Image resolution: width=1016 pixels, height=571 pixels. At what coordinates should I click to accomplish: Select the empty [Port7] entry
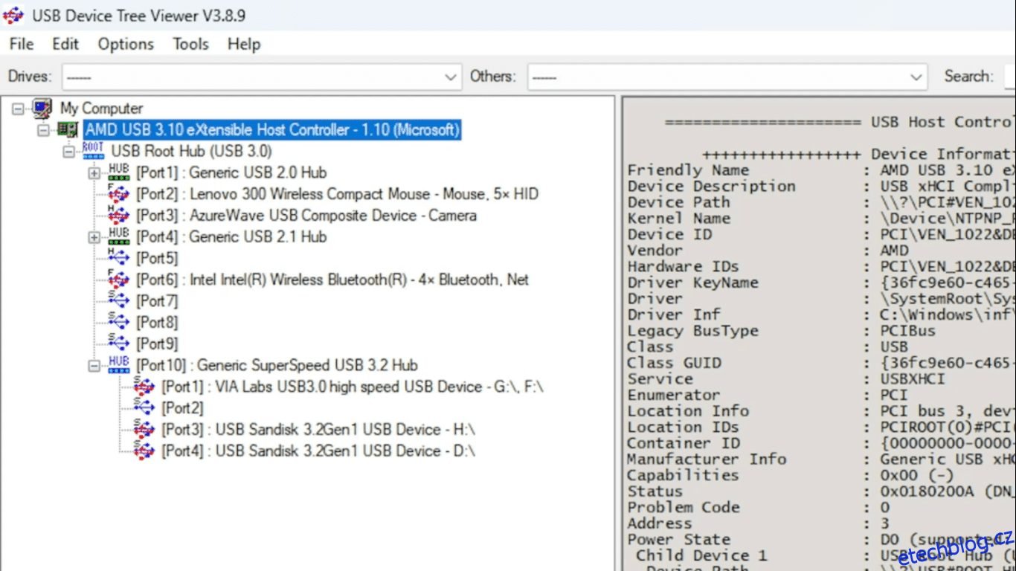click(x=157, y=301)
